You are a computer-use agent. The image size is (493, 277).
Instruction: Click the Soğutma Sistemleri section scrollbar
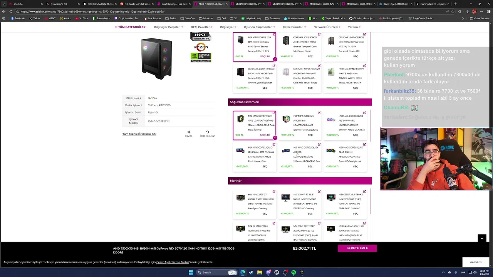pos(371,125)
